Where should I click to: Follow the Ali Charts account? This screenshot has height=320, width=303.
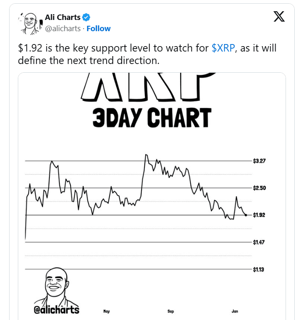point(98,29)
